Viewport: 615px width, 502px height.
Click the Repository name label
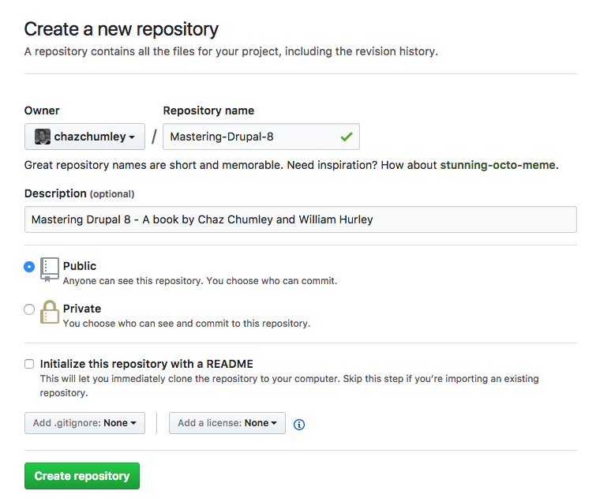[x=208, y=111]
